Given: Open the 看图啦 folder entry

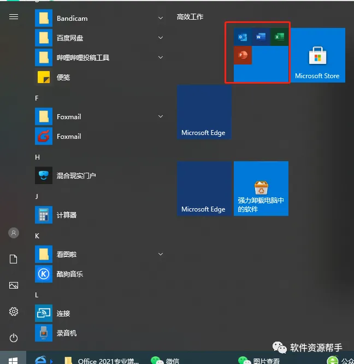Looking at the screenshot, I should (x=101, y=255).
